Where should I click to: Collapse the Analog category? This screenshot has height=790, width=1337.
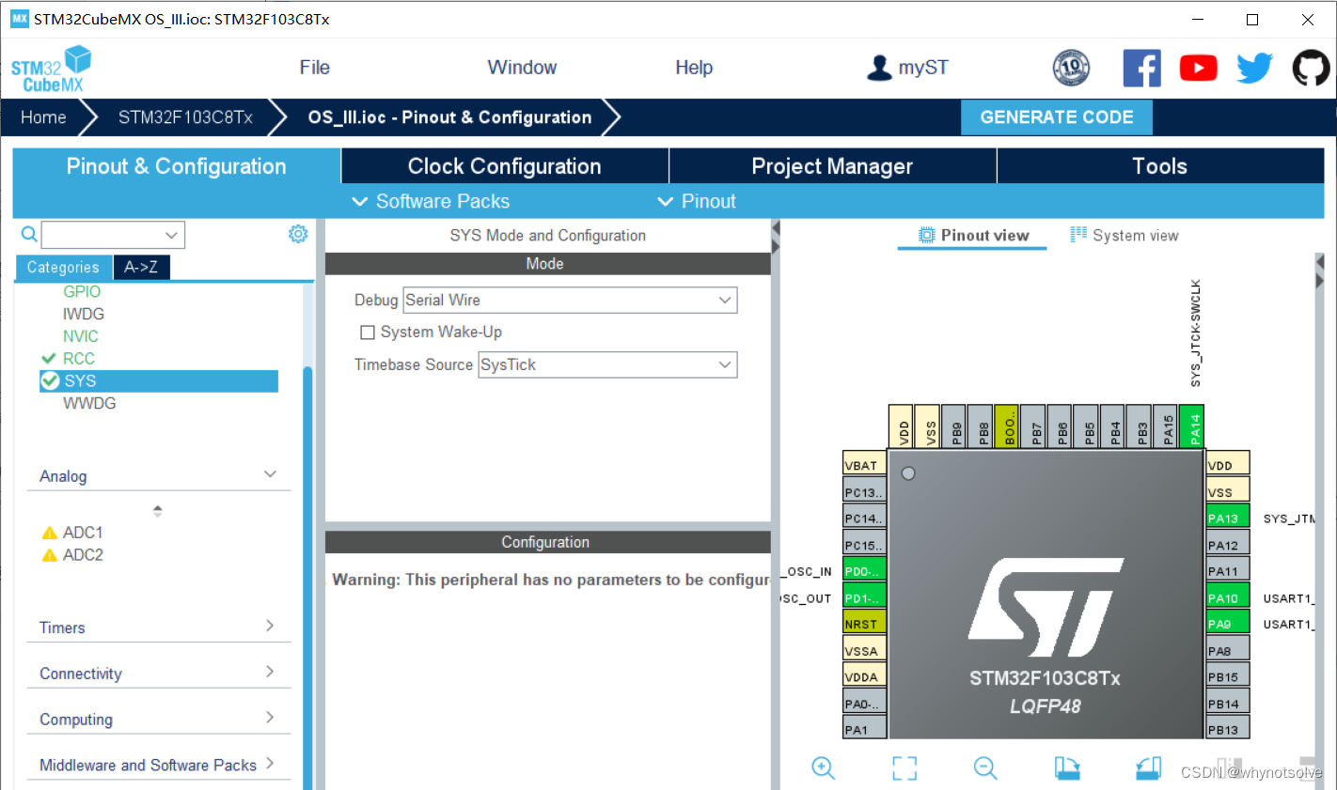tap(159, 475)
